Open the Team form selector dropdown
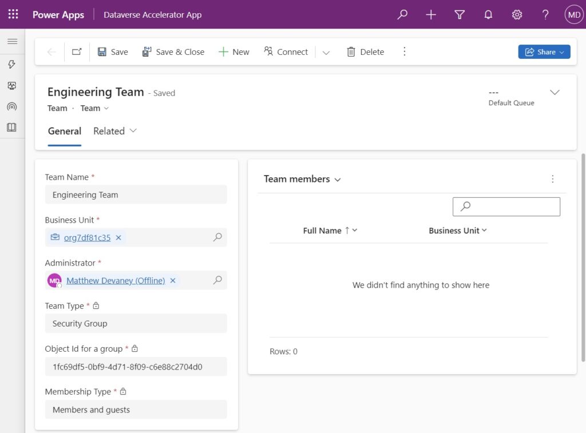 click(94, 108)
